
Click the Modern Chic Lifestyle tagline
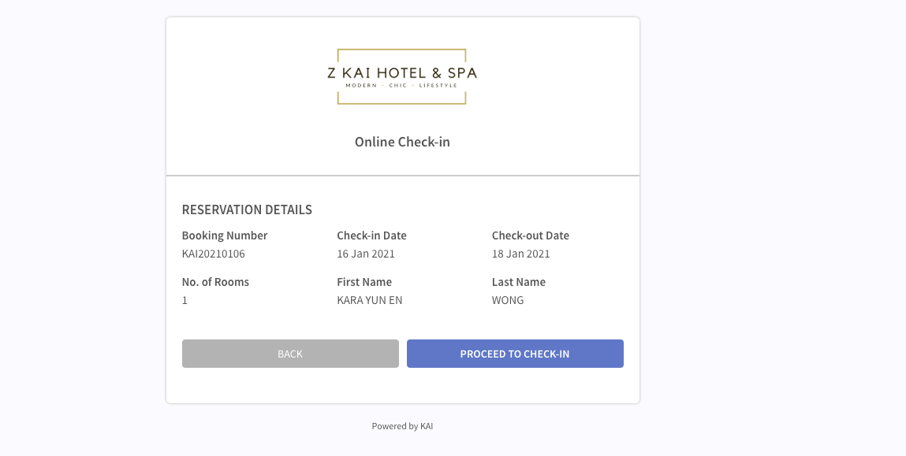[x=401, y=85]
